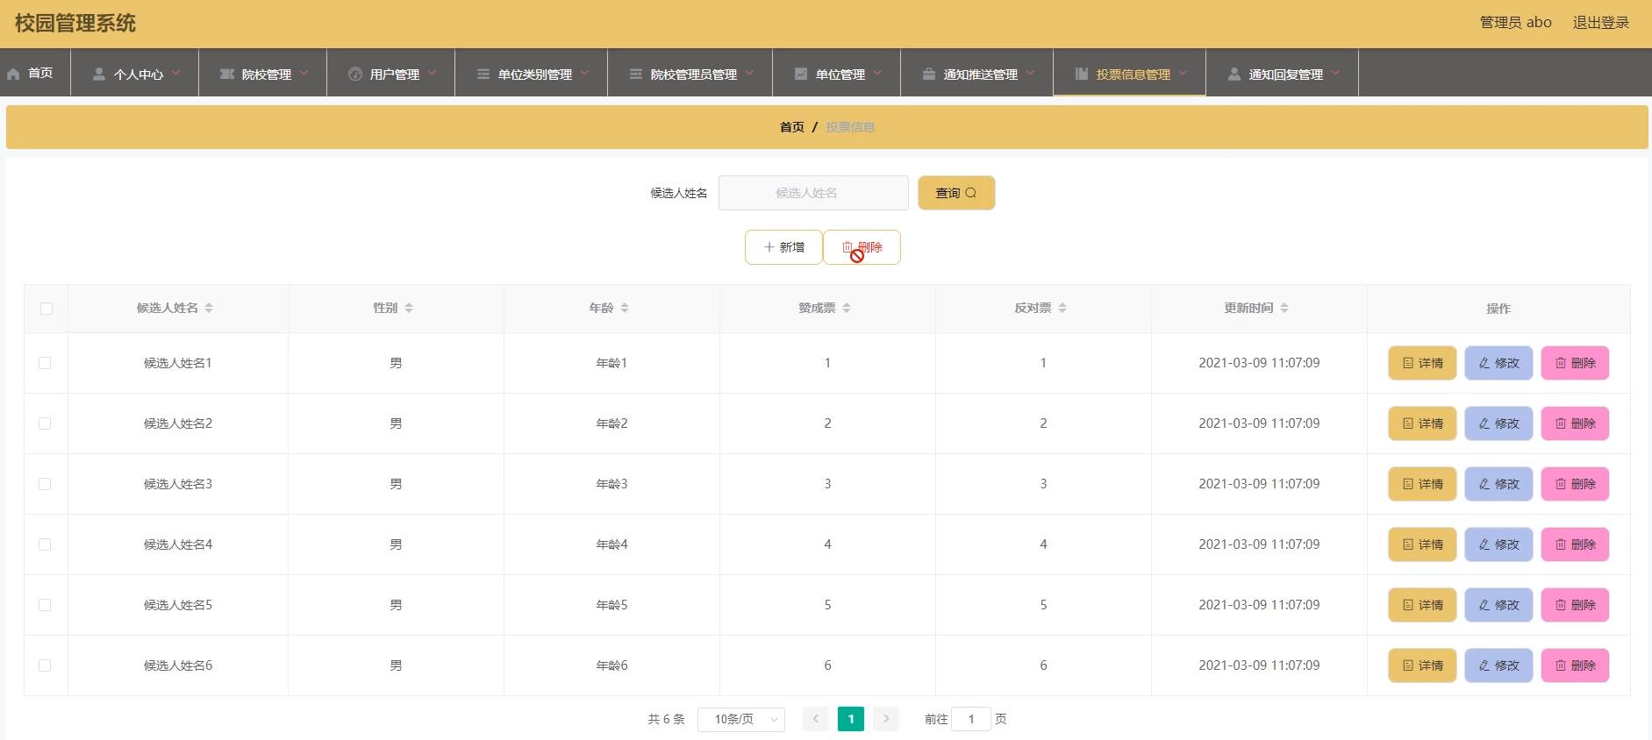Click the briefcase icon beside 通知推送管理
1652x740 pixels.
click(x=929, y=74)
